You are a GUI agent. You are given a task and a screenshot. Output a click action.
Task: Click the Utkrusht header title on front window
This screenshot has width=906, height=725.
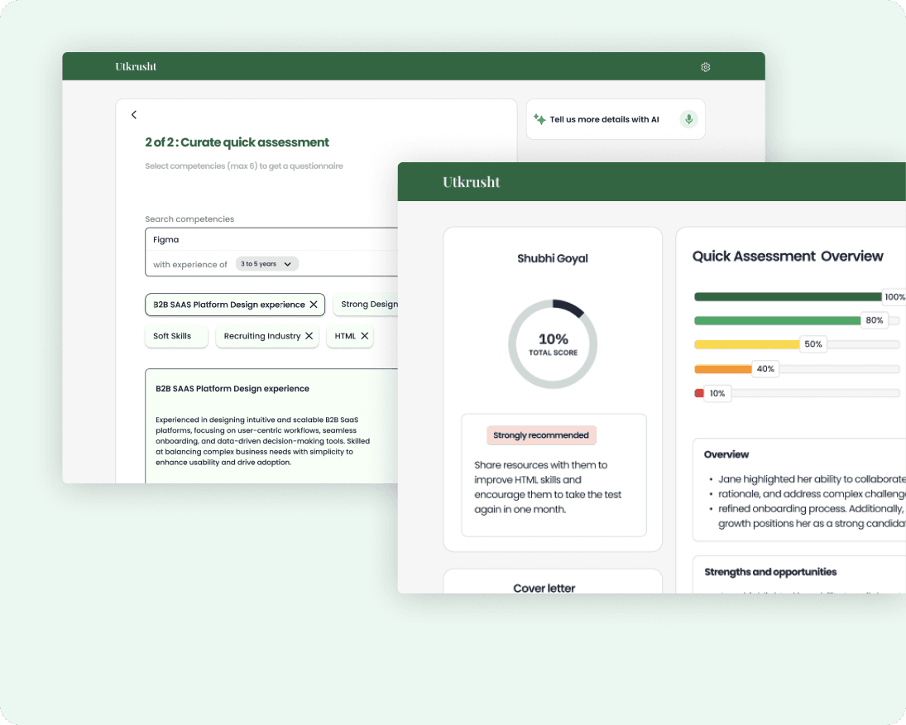pos(472,181)
